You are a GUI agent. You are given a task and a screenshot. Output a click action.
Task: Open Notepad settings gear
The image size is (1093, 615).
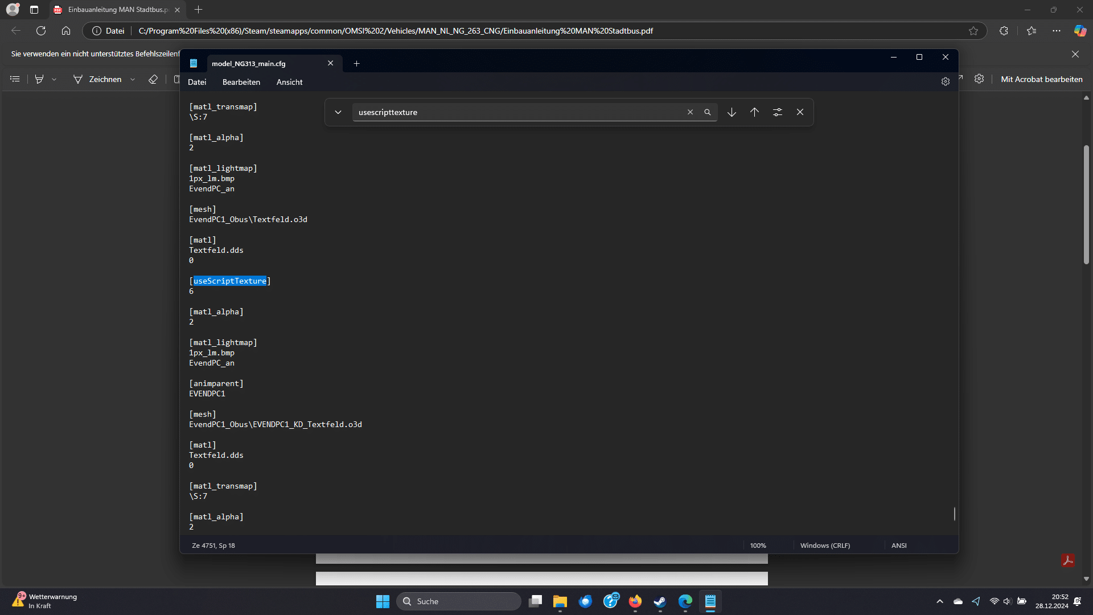(946, 82)
